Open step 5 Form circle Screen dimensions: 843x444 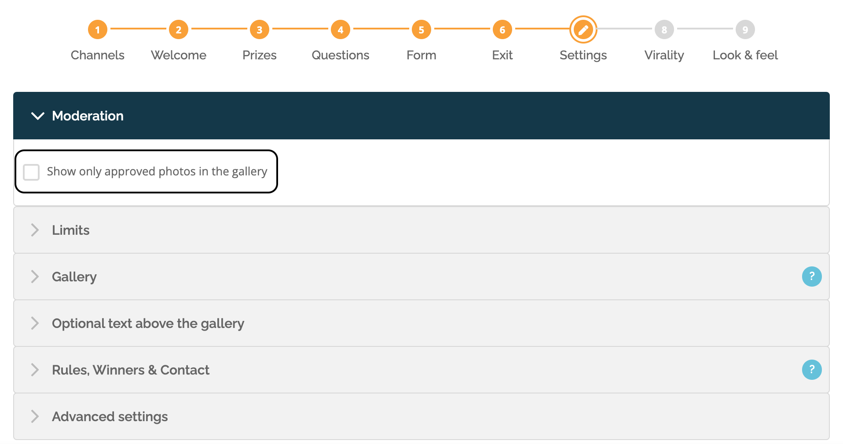click(421, 29)
